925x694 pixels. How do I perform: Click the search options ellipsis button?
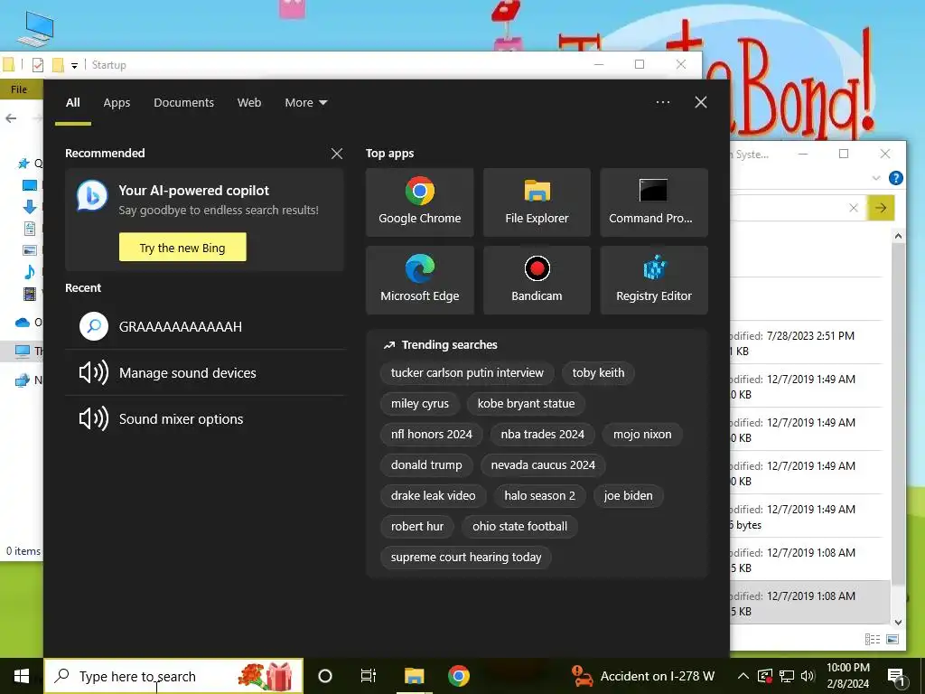coord(663,102)
